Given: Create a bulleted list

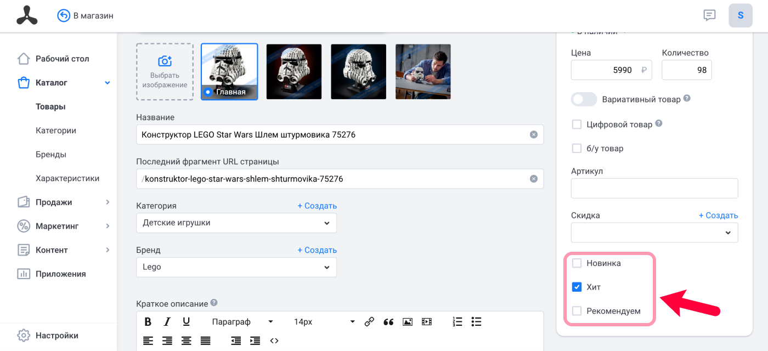Looking at the screenshot, I should [x=476, y=322].
